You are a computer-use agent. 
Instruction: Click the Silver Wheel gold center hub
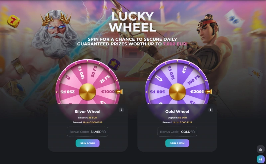87,92
